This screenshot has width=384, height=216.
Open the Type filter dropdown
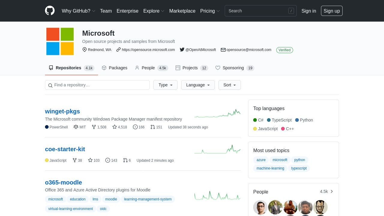coord(165,85)
